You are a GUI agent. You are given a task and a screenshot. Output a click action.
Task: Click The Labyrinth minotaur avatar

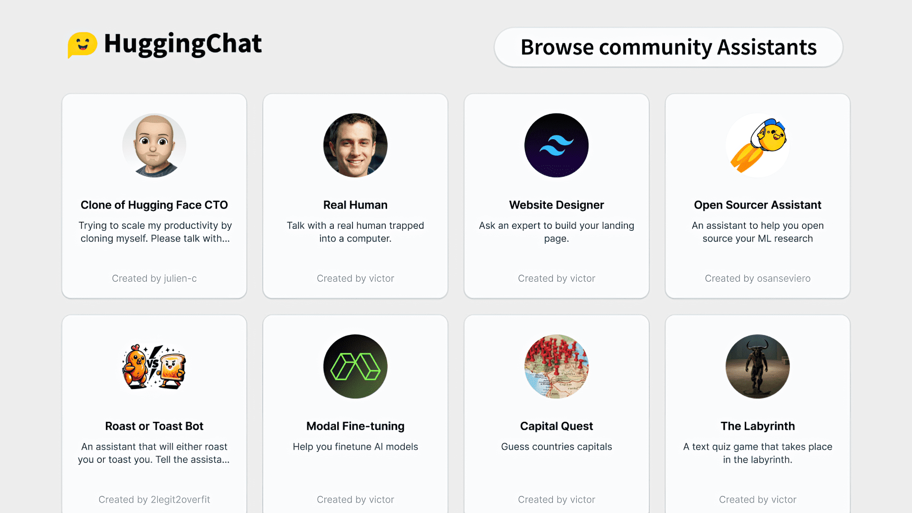[758, 367]
